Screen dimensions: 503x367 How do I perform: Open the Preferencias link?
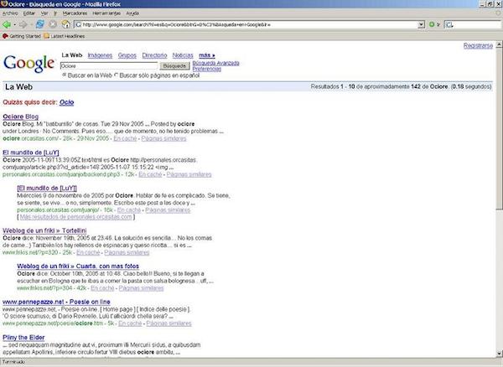coord(206,69)
